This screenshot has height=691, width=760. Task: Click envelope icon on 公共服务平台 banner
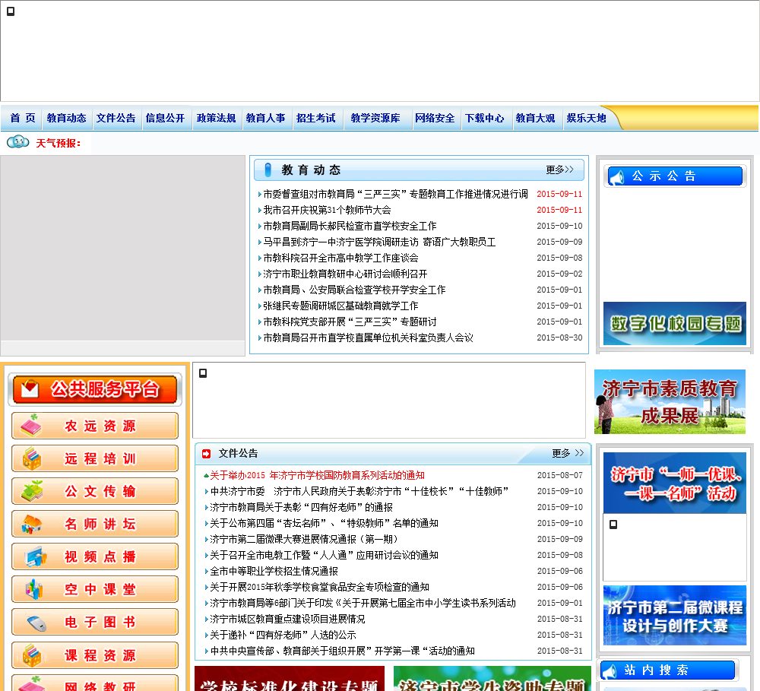[x=30, y=389]
